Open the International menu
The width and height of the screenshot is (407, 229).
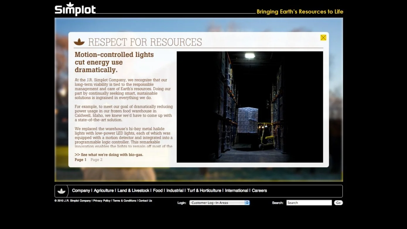coord(237,190)
